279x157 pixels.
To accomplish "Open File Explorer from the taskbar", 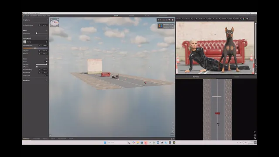I will [138, 143].
